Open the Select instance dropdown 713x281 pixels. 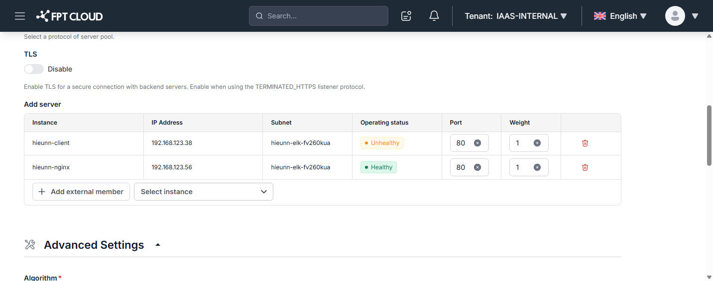point(204,192)
